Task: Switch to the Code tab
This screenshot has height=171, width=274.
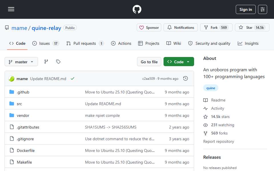Action: tap(17, 43)
